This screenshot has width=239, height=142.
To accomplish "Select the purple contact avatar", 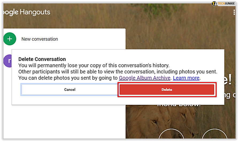I will coord(8,61).
